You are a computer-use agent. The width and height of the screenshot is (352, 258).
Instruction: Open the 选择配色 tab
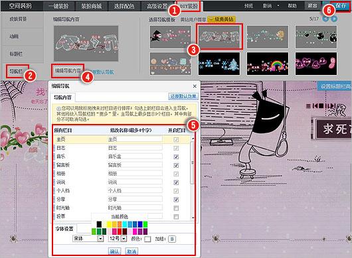point(124,6)
